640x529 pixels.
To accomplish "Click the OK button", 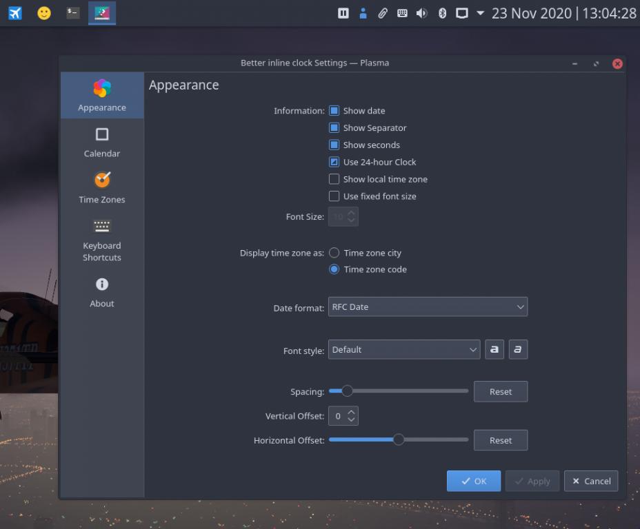I will click(473, 481).
